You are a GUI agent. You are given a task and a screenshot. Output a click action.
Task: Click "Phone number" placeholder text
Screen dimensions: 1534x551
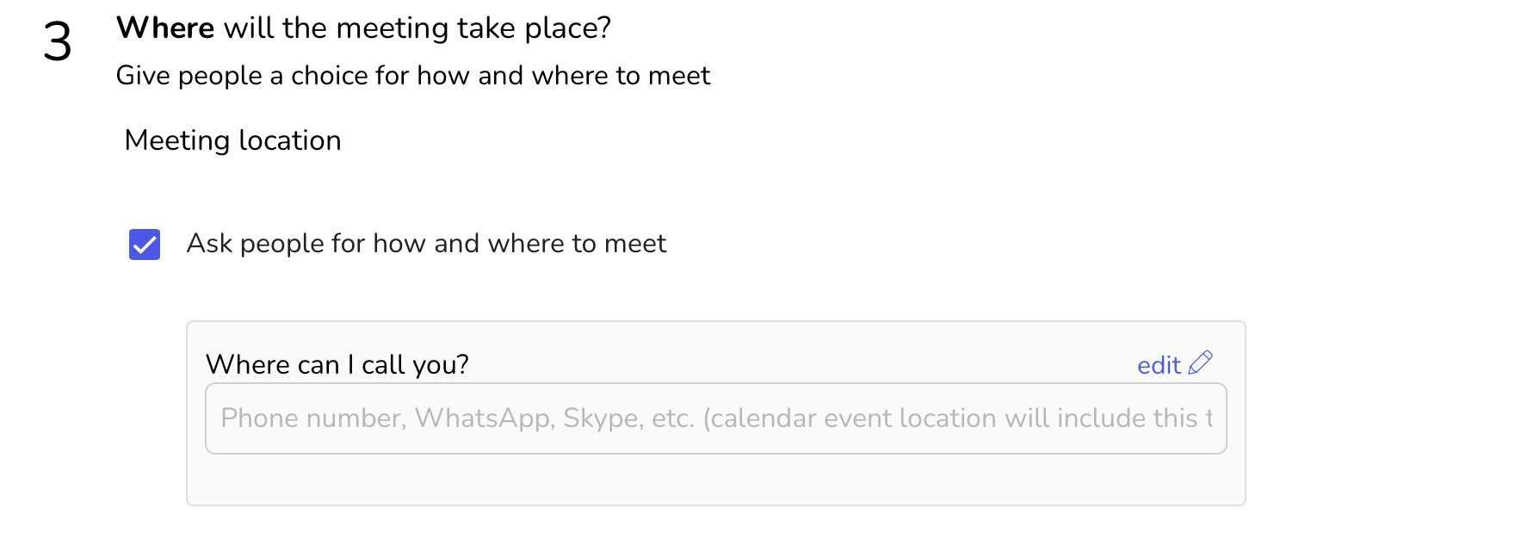click(x=312, y=418)
